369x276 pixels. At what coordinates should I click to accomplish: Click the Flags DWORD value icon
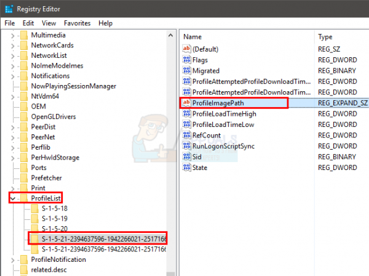point(186,60)
